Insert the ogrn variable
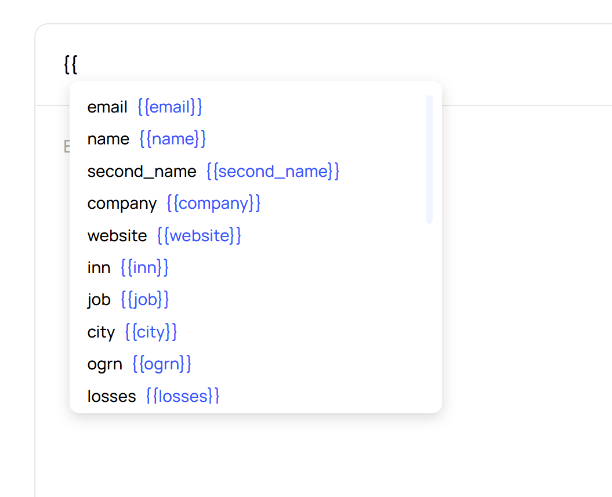This screenshot has height=497, width=612. pyautogui.click(x=105, y=364)
